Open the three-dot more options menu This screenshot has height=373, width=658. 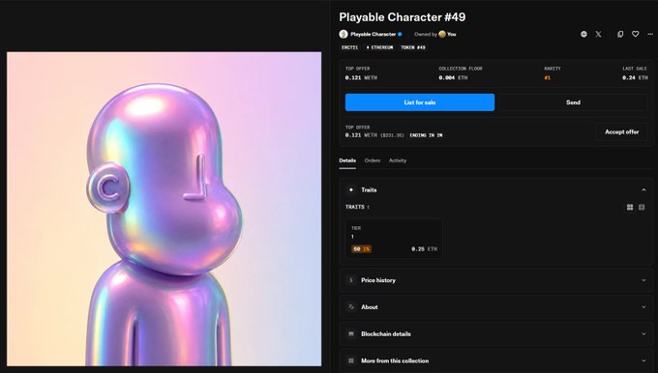650,35
